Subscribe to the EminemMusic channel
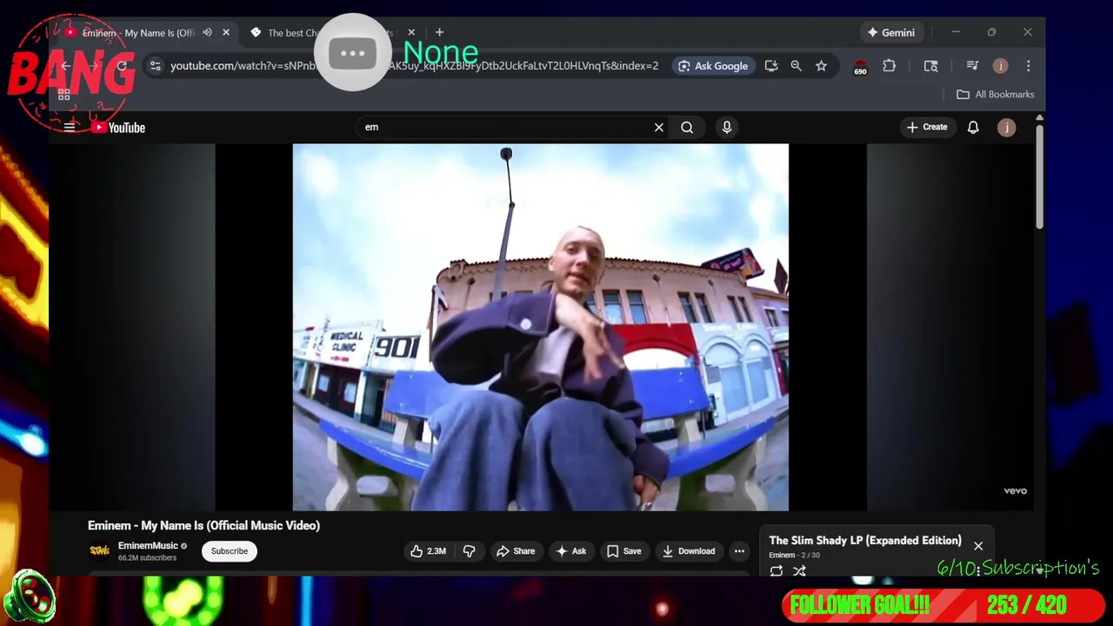 pyautogui.click(x=230, y=551)
